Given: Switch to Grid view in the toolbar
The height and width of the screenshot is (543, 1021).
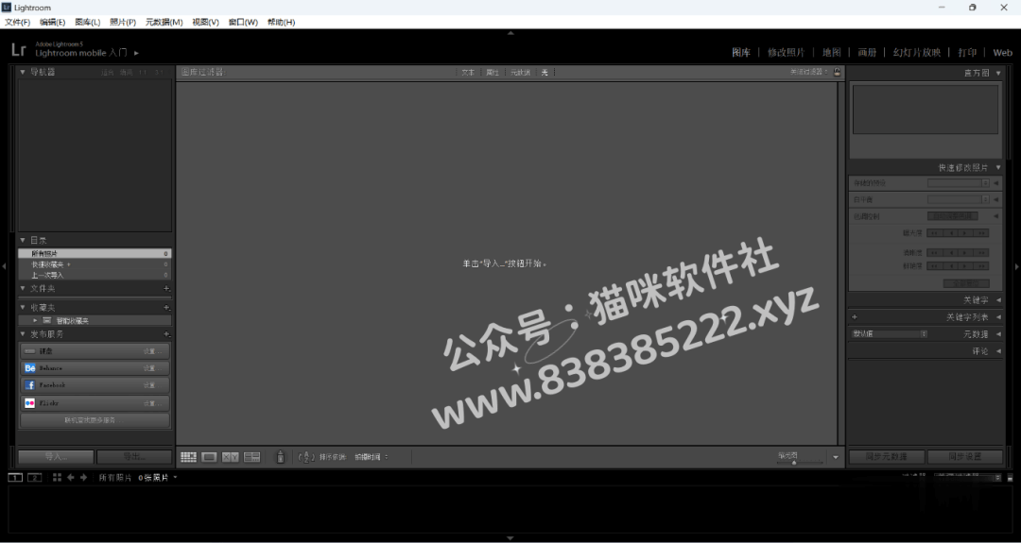Looking at the screenshot, I should (189, 457).
